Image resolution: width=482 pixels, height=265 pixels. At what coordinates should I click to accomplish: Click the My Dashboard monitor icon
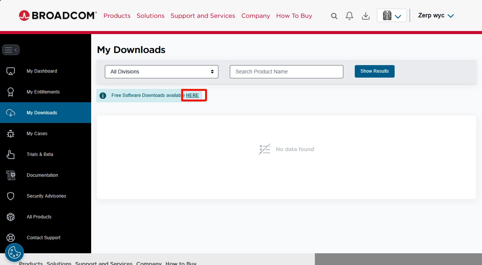11,71
